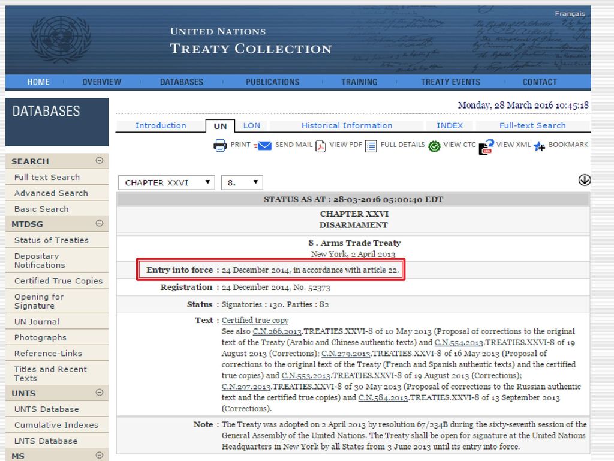
Task: Open the Certified true copy link
Action: 255,321
